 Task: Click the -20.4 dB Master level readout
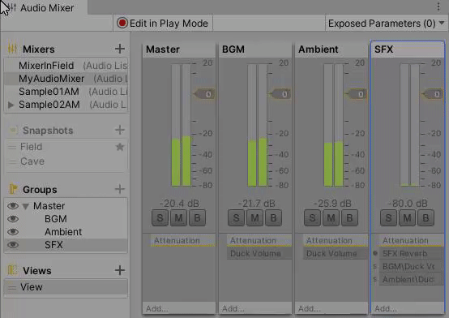(179, 204)
